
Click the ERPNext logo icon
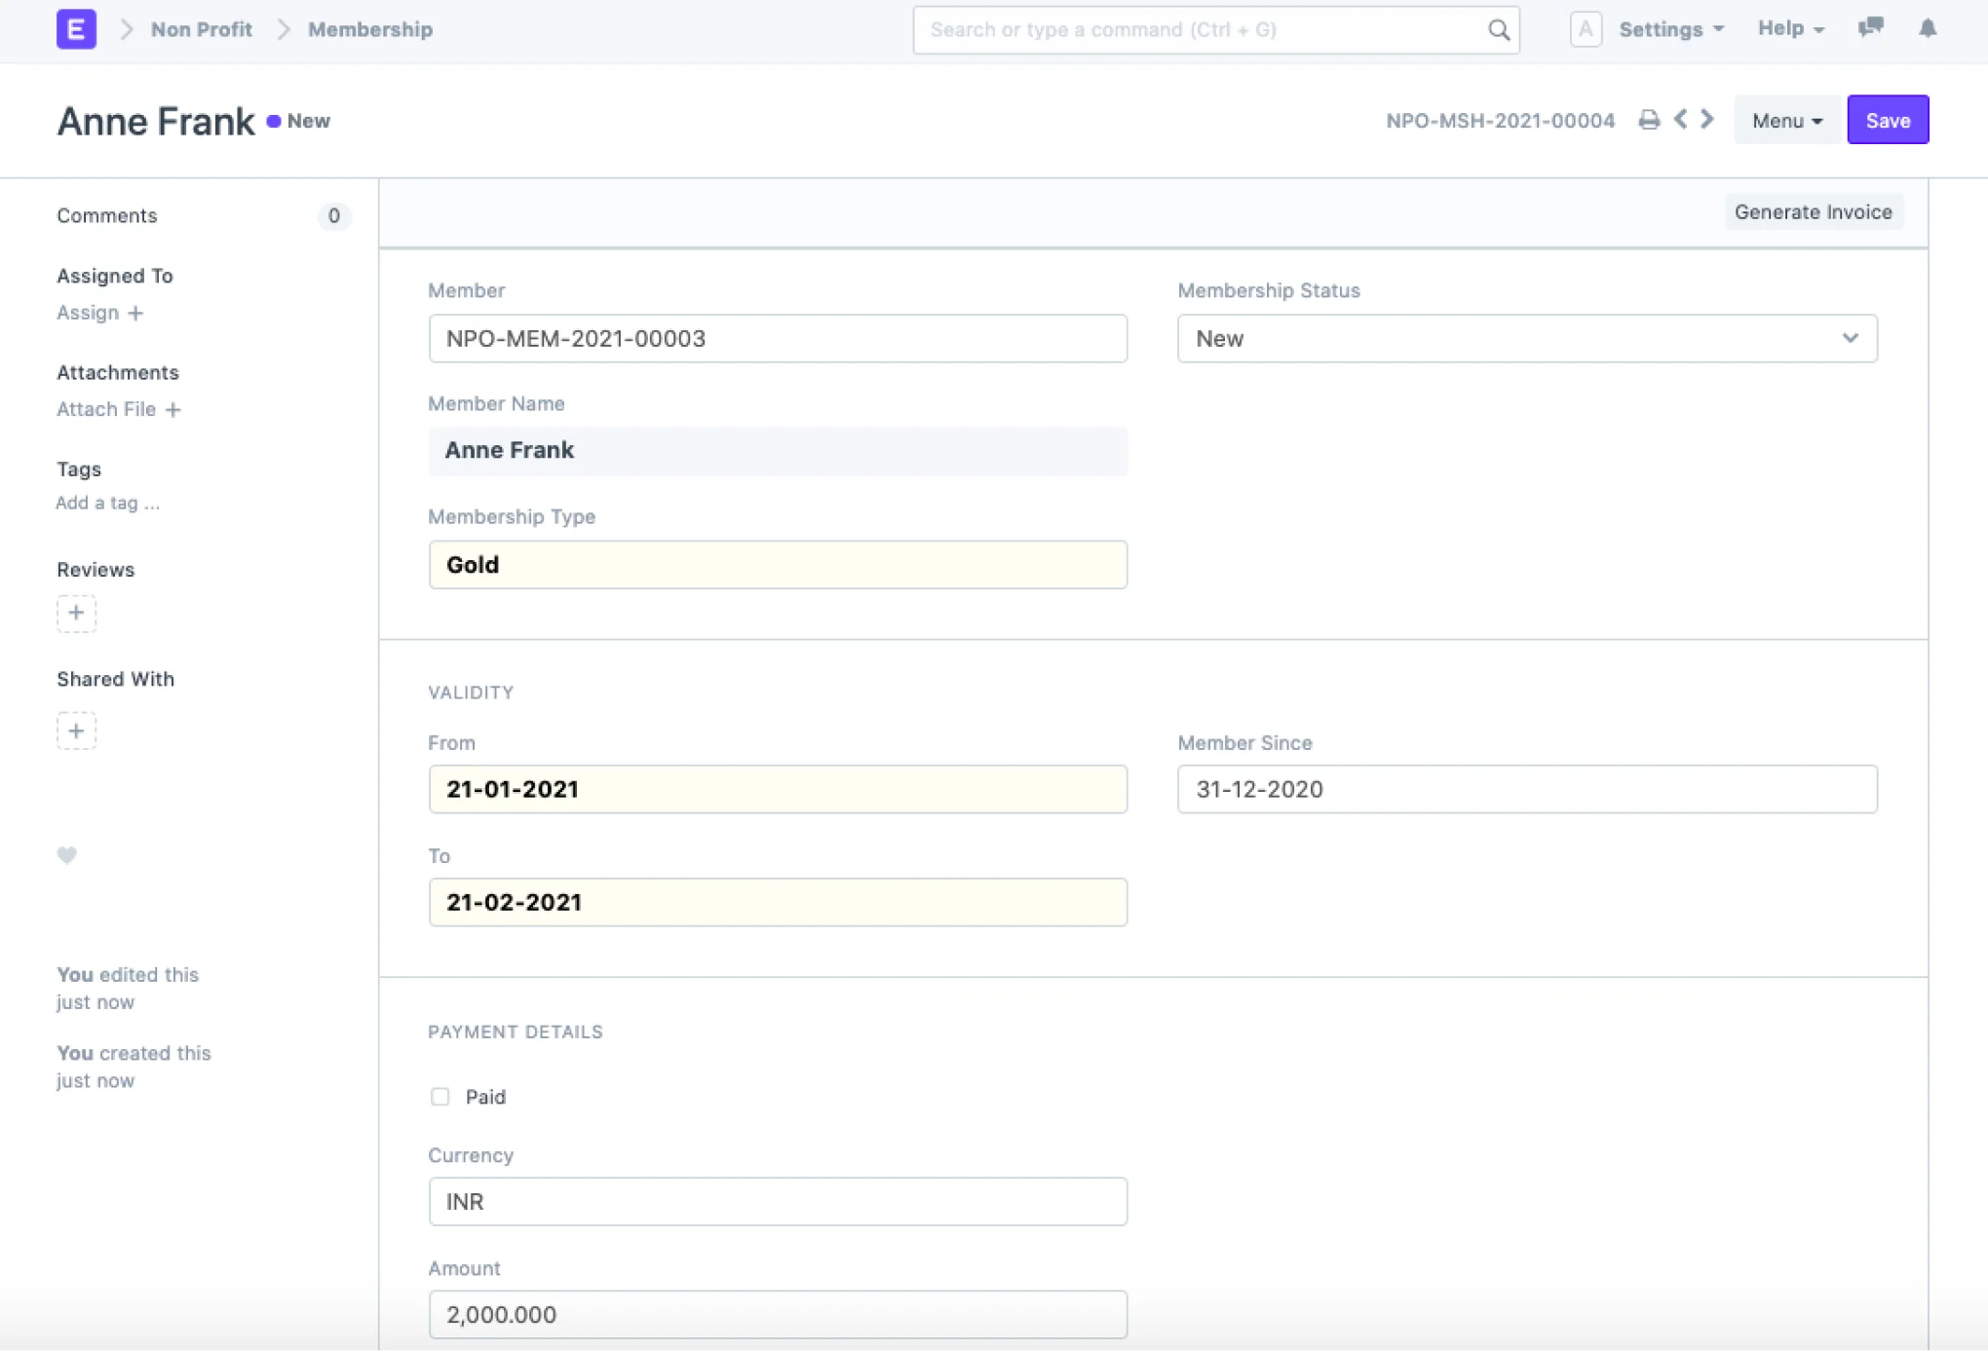point(76,29)
